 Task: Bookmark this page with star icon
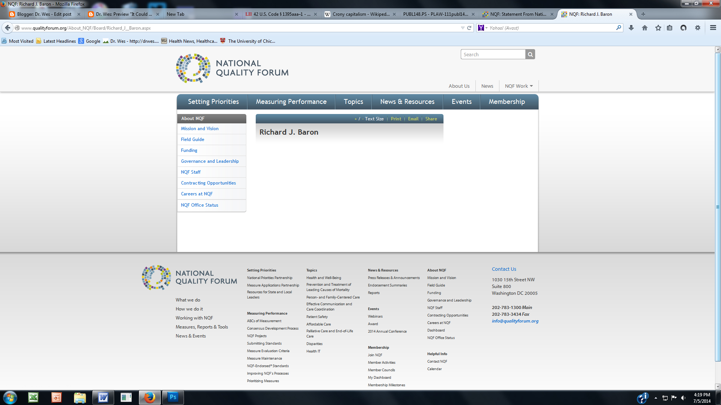pyautogui.click(x=658, y=28)
